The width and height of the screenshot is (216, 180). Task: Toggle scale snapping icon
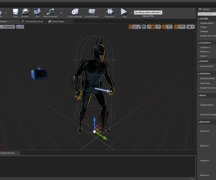[x=176, y=27]
